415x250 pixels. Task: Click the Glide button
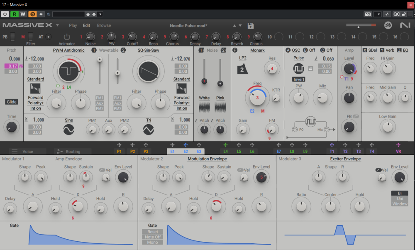click(12, 102)
